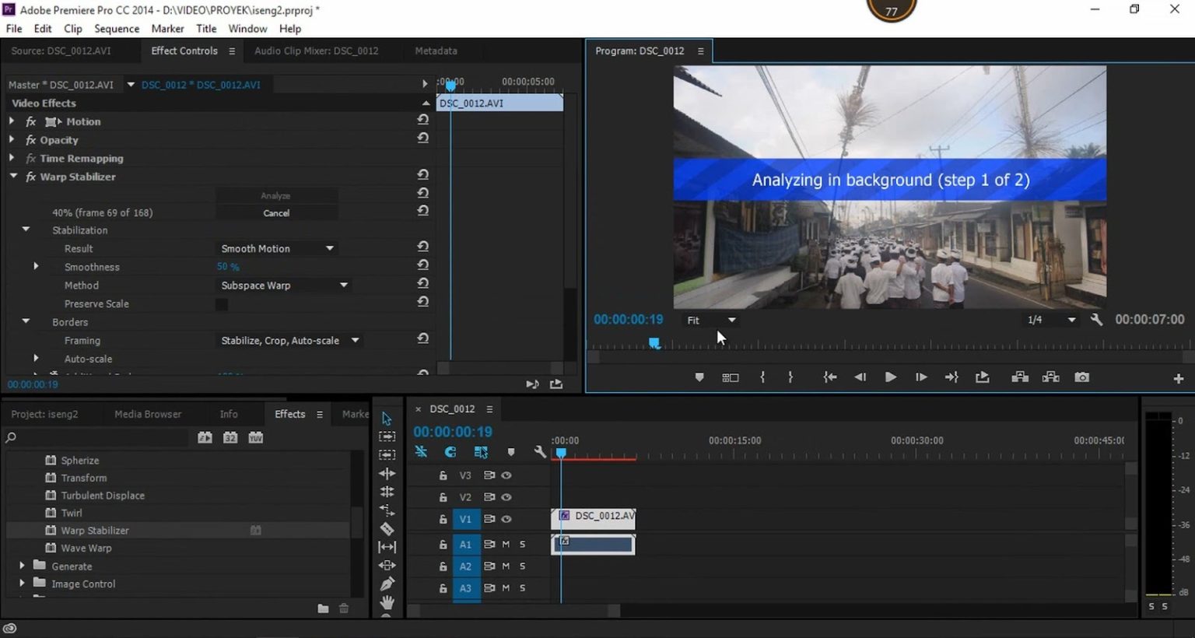Lock track V1 with padlock
Viewport: 1195px width, 638px height.
(443, 519)
